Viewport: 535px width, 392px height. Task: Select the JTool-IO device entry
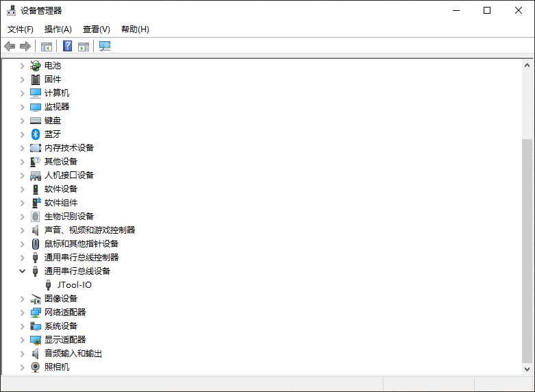pos(75,285)
